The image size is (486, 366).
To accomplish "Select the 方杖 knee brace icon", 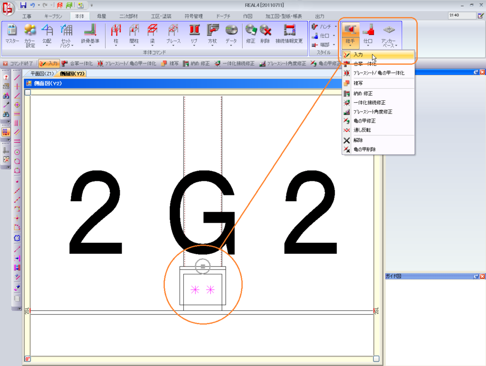I will [x=213, y=30].
